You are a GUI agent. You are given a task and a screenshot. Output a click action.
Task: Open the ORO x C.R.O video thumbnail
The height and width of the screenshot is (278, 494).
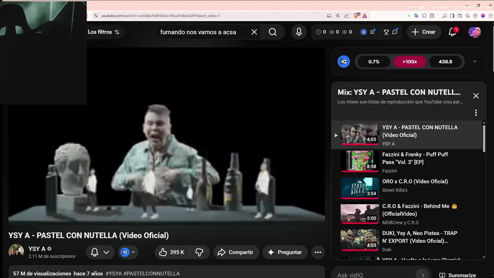pyautogui.click(x=360, y=188)
